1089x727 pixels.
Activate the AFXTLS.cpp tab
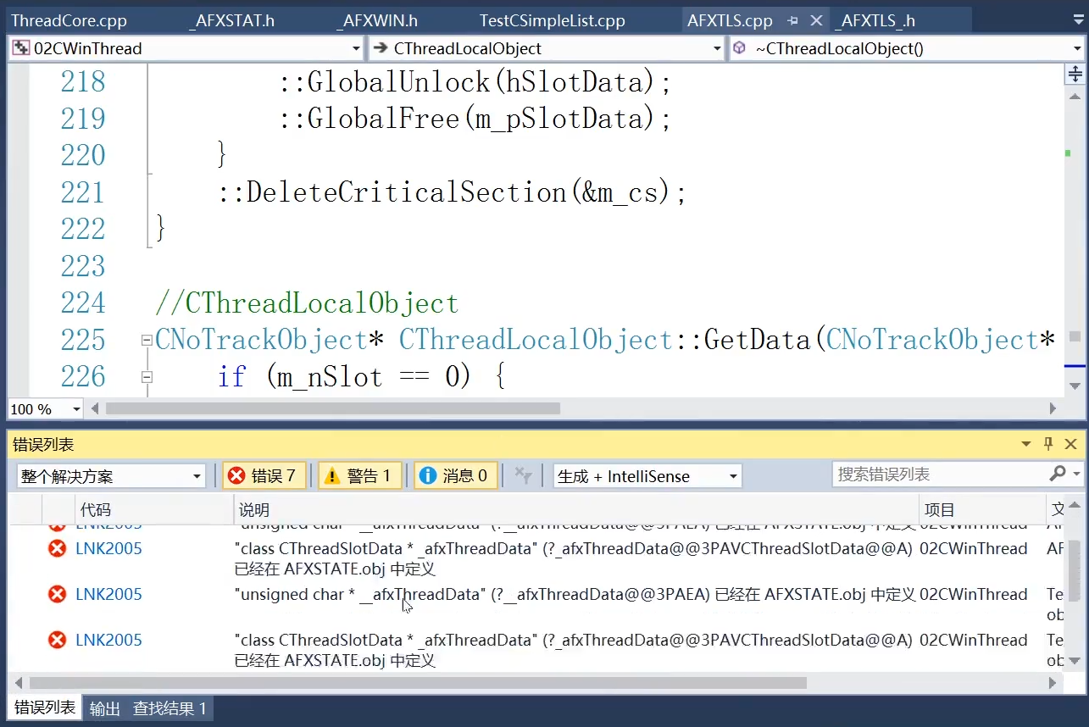coord(730,20)
